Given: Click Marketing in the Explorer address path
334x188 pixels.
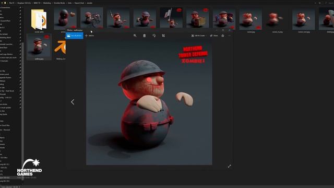Looking at the screenshot, I should click(47, 3).
